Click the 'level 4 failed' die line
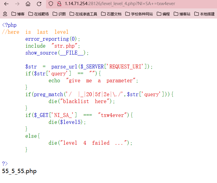 coord(90,143)
